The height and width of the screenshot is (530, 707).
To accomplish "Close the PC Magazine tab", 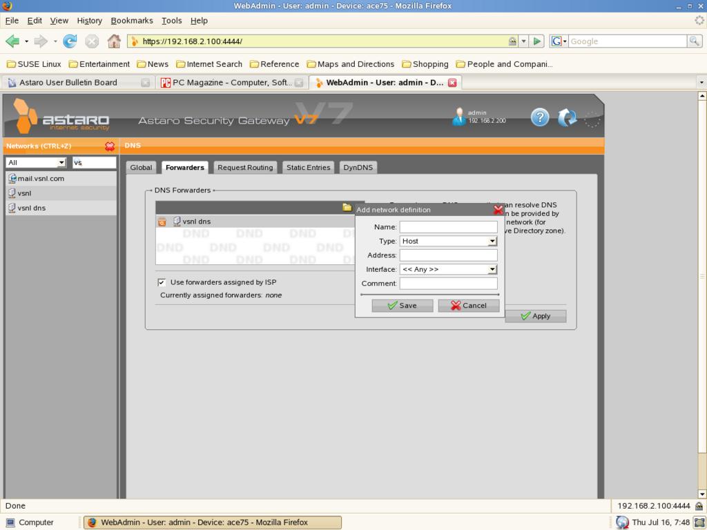I will 299,83.
